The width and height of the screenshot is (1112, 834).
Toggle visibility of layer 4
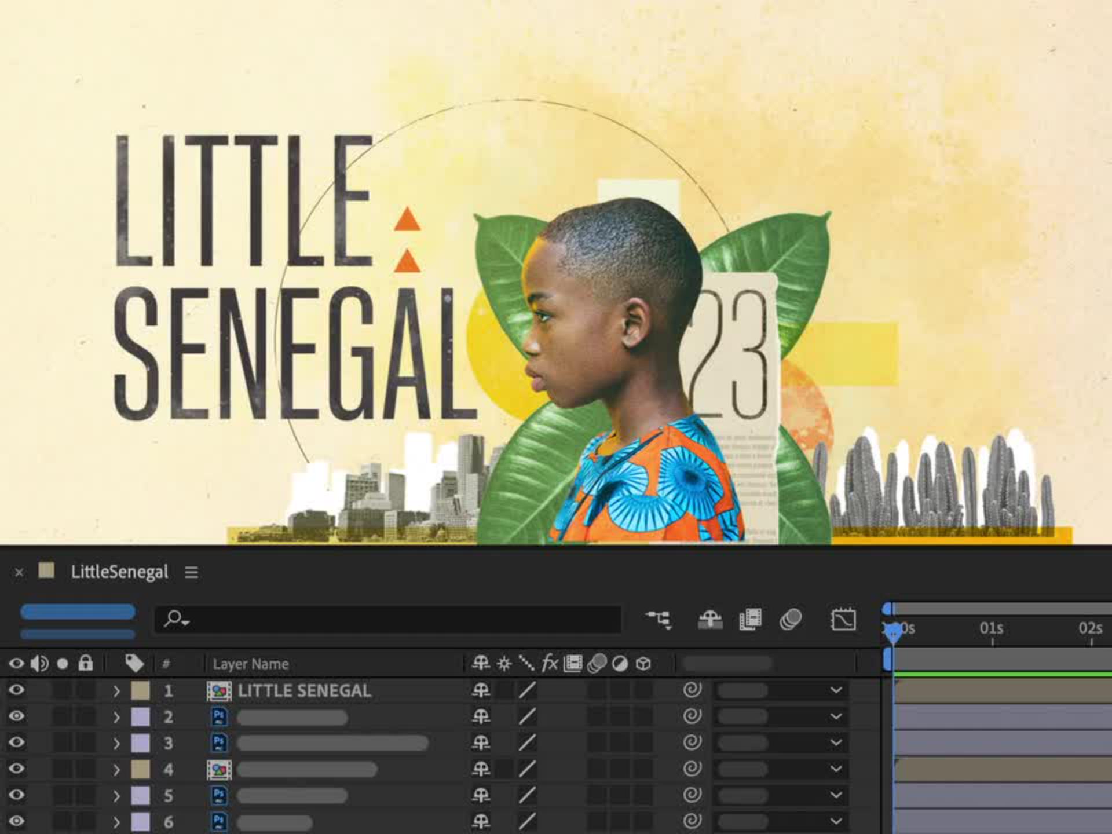coord(16,769)
